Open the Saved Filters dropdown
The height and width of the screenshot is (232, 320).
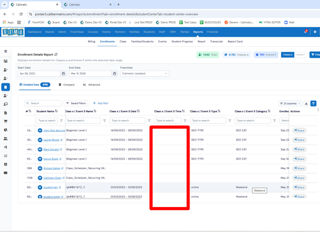point(76,103)
